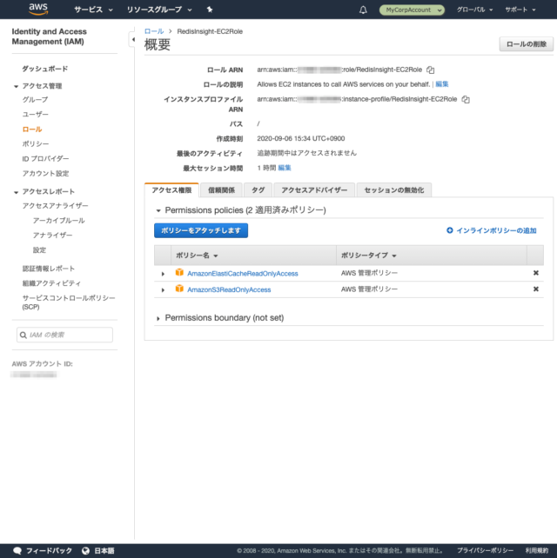Open the グローバル region dropdown

pyautogui.click(x=474, y=10)
